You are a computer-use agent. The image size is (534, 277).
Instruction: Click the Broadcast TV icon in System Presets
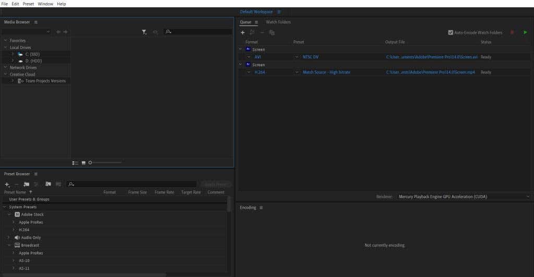coord(17,245)
